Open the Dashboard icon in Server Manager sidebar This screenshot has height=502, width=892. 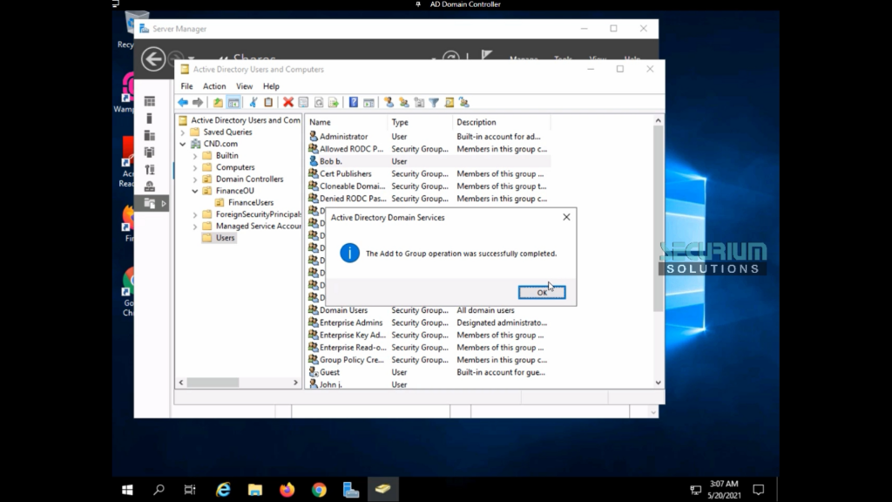(x=150, y=101)
